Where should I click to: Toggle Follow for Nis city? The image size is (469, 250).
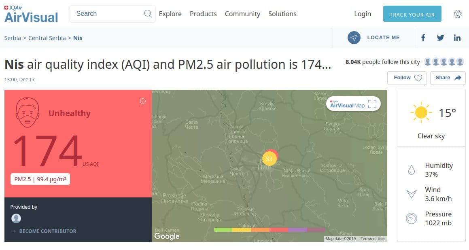(x=407, y=78)
